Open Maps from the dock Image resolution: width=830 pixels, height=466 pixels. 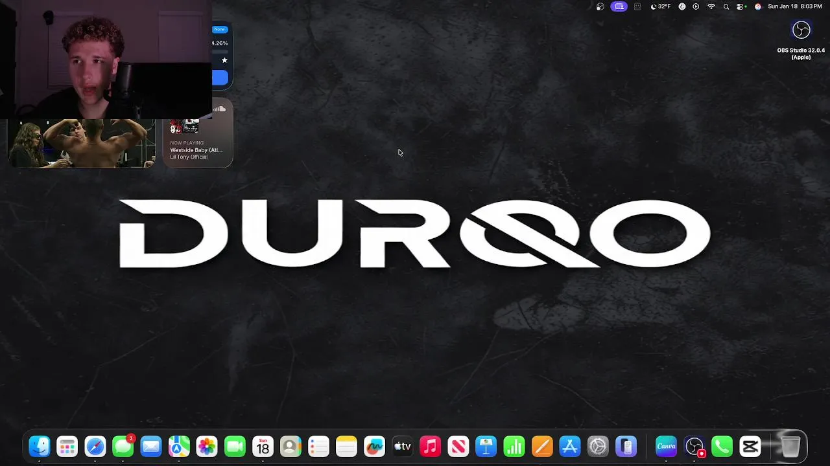tap(179, 447)
